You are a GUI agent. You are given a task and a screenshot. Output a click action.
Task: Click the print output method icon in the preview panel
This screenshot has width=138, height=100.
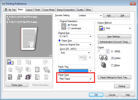pyautogui.click(x=10, y=62)
